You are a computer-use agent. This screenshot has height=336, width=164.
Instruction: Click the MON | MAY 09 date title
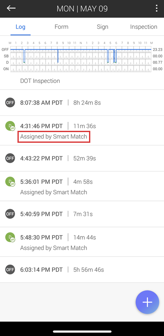[82, 9]
